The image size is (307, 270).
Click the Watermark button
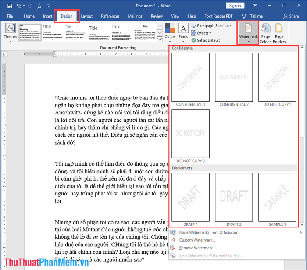click(x=248, y=32)
